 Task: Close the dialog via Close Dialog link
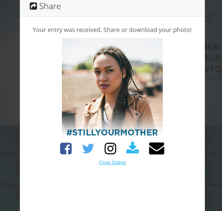(x=112, y=162)
